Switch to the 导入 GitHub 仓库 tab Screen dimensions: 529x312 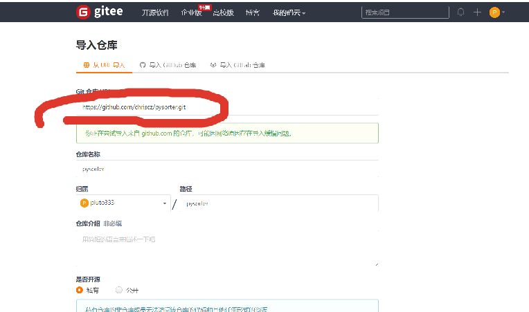168,65
